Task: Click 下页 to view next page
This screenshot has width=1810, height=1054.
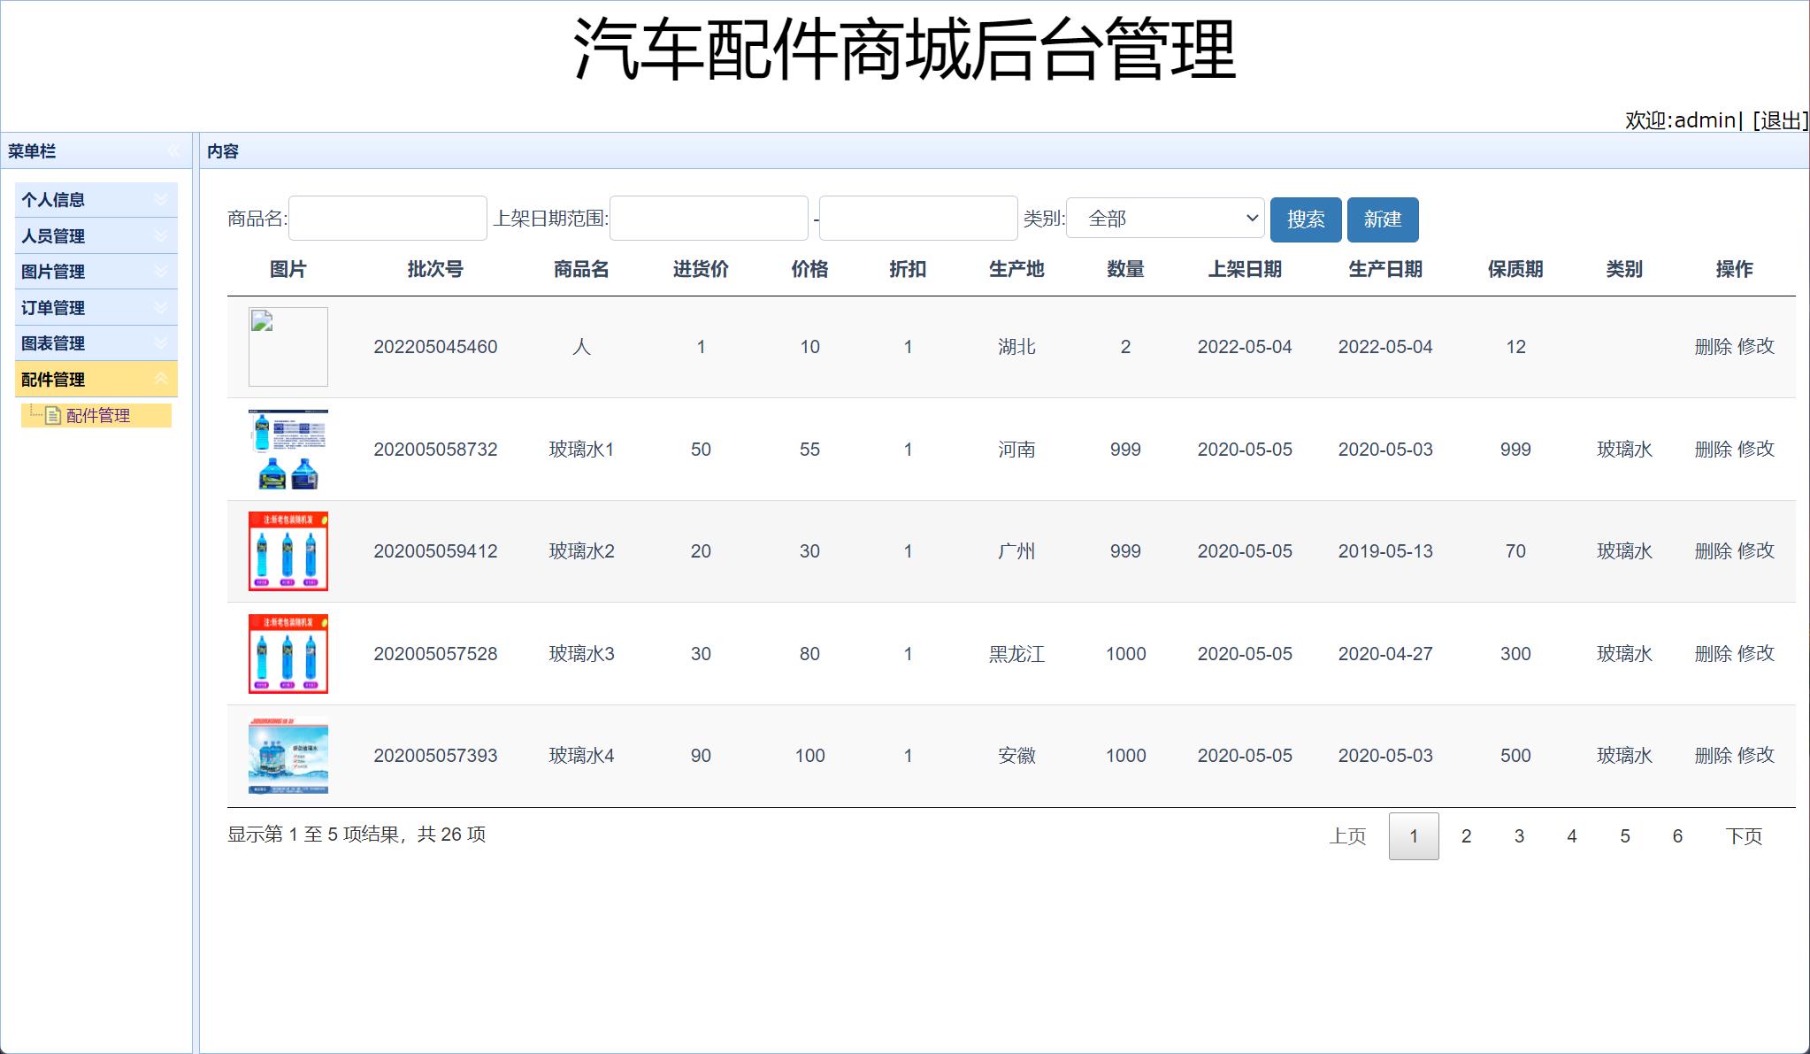Action: point(1743,835)
